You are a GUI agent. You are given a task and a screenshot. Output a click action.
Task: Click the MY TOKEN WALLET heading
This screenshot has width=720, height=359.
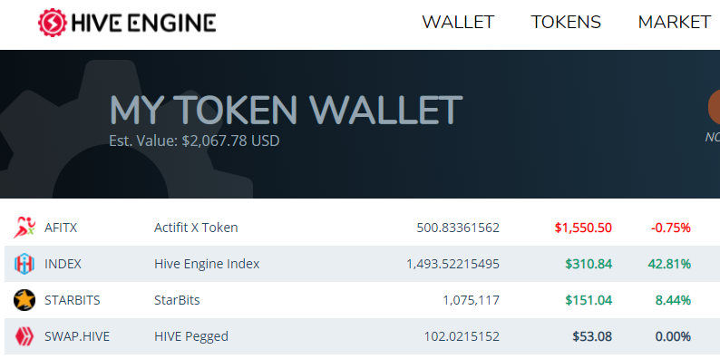[x=286, y=110]
